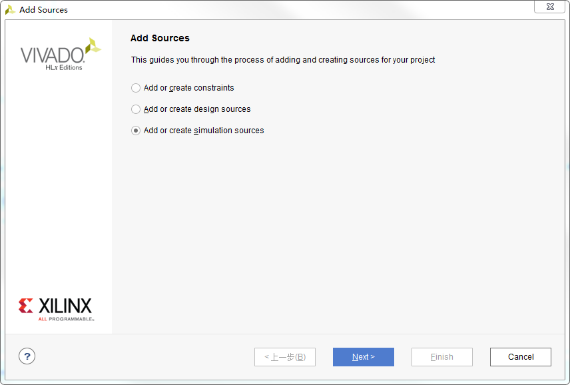The image size is (570, 385).
Task: Click the round help question mark icon
Action: (27, 356)
